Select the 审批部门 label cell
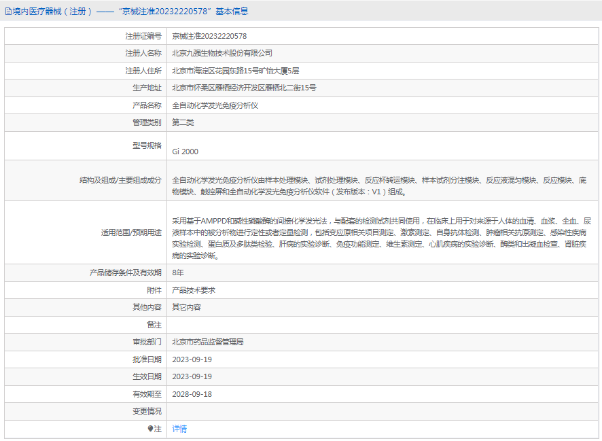The image size is (602, 441). 86,342
